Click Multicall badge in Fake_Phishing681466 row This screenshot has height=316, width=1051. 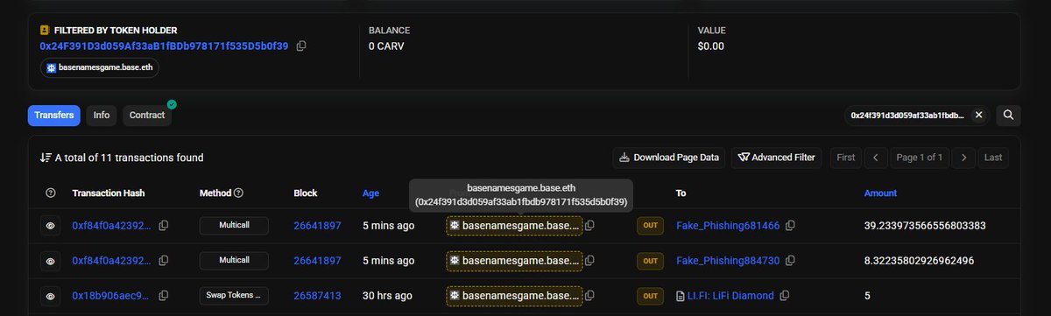pos(234,225)
